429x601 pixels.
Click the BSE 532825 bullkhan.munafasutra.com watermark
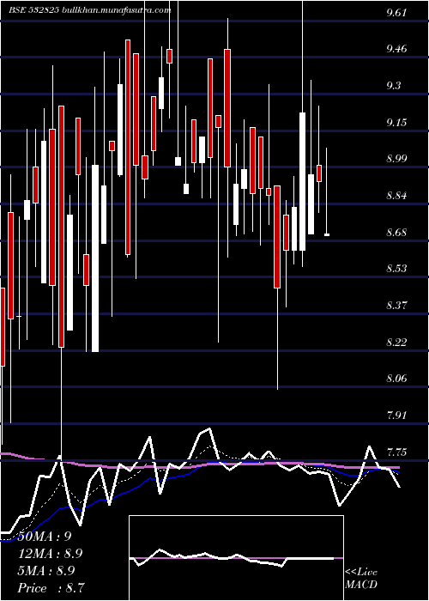[90, 10]
